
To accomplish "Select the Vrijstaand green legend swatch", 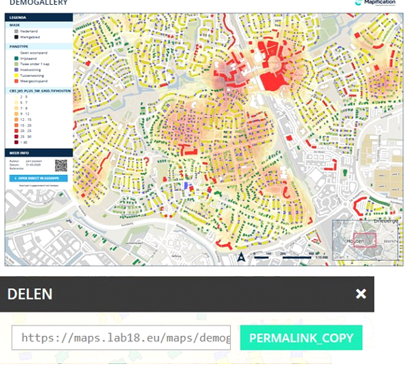I will [16, 59].
